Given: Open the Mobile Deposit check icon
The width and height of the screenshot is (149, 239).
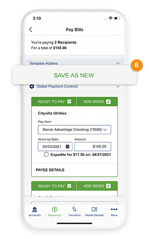Looking at the screenshot, I should point(94,209).
